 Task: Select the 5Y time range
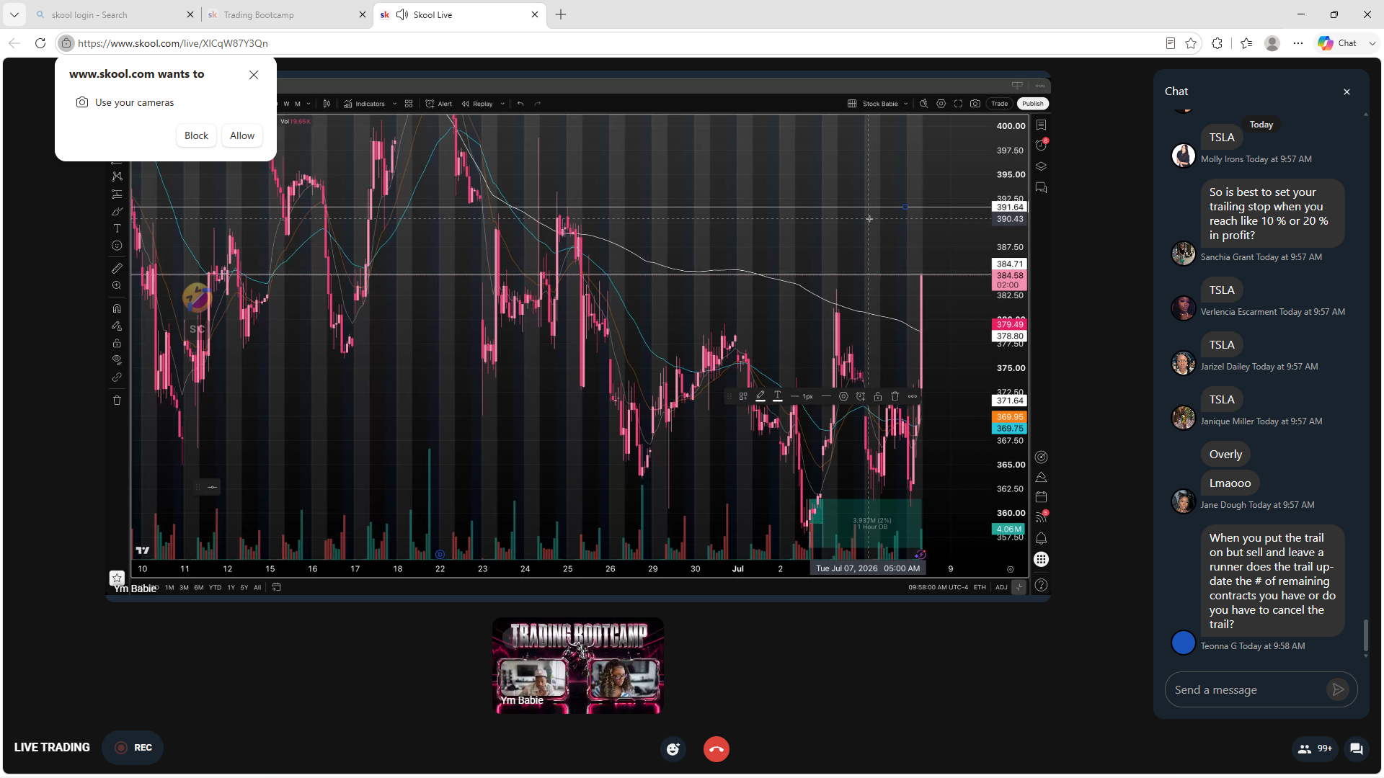pos(244,587)
